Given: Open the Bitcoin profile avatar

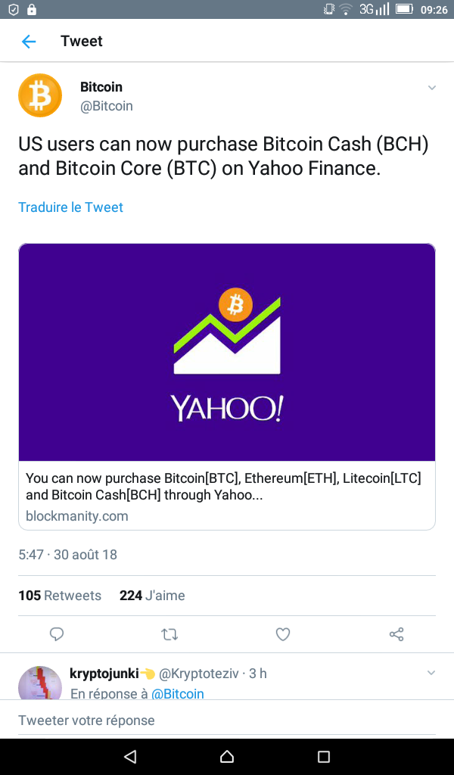Looking at the screenshot, I should (x=40, y=95).
